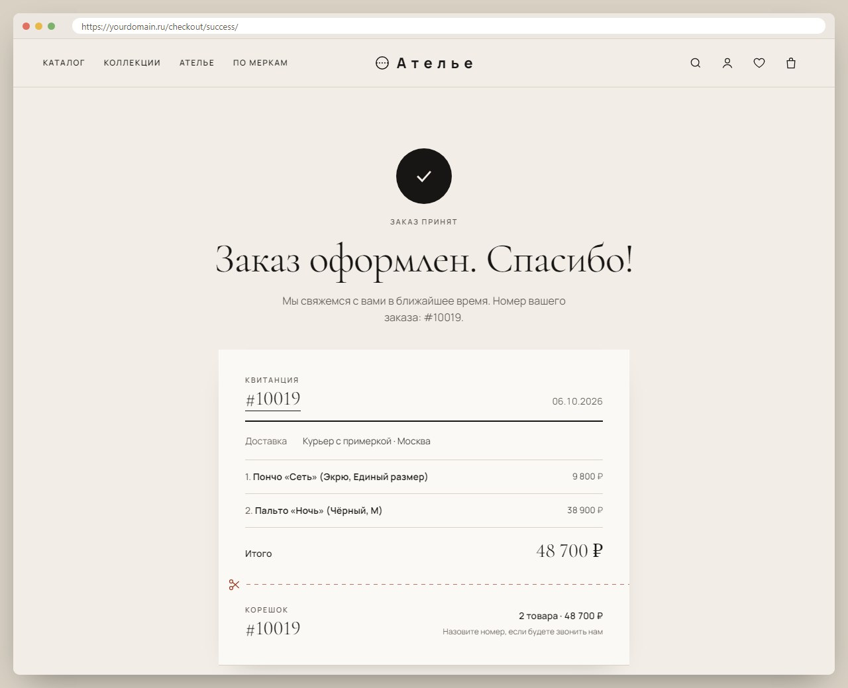Click receipt order number #10019 under Квитанция
This screenshot has width=848, height=688.
(273, 399)
